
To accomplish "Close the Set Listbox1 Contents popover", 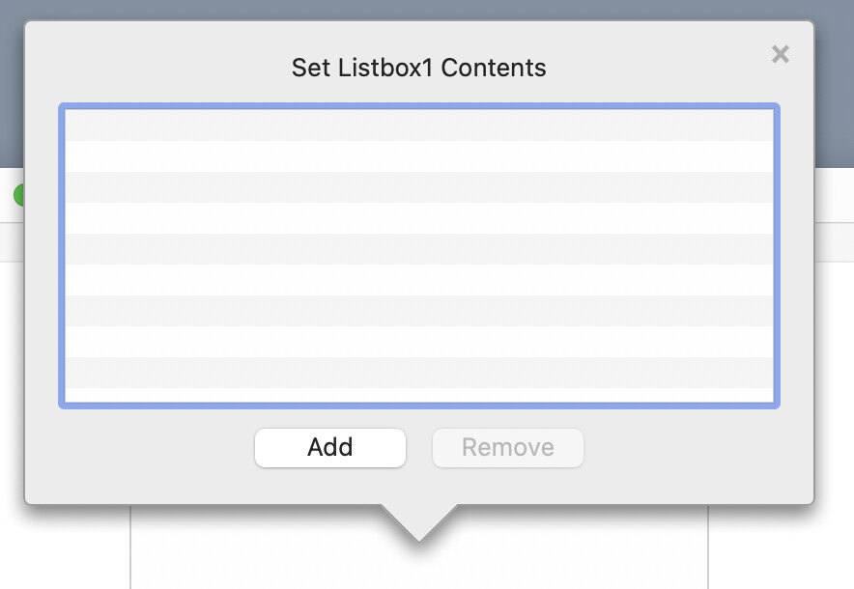I will (x=781, y=55).
